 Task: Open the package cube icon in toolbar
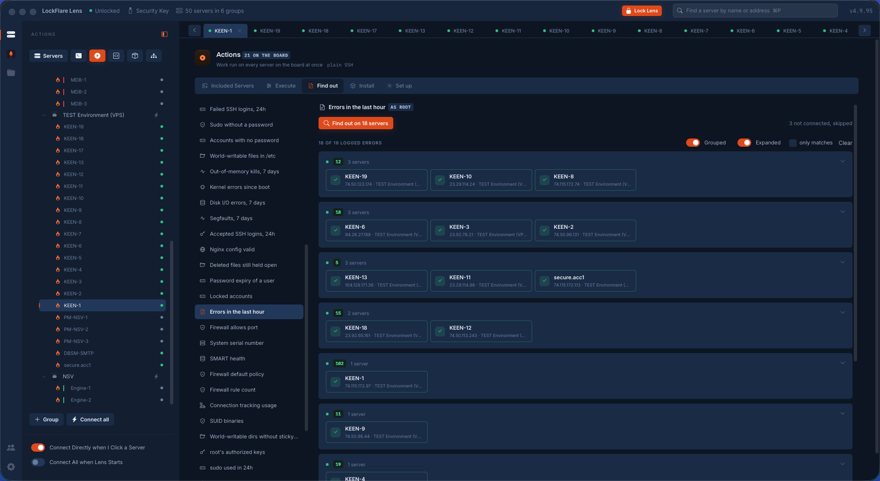point(135,56)
